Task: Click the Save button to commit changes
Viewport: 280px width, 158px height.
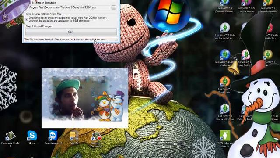Action: click(71, 32)
